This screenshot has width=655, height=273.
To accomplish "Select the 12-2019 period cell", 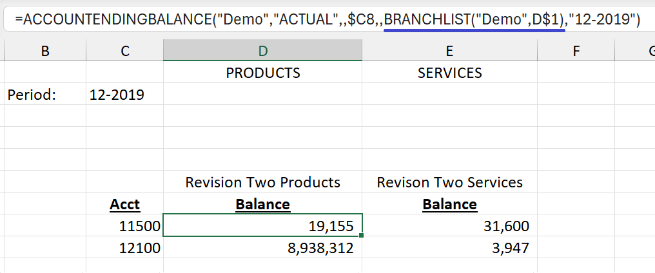I will click(125, 95).
